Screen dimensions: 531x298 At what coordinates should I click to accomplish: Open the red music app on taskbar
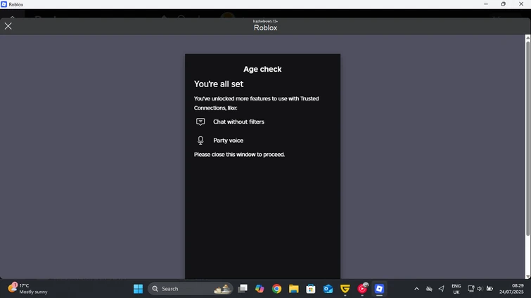click(362, 289)
